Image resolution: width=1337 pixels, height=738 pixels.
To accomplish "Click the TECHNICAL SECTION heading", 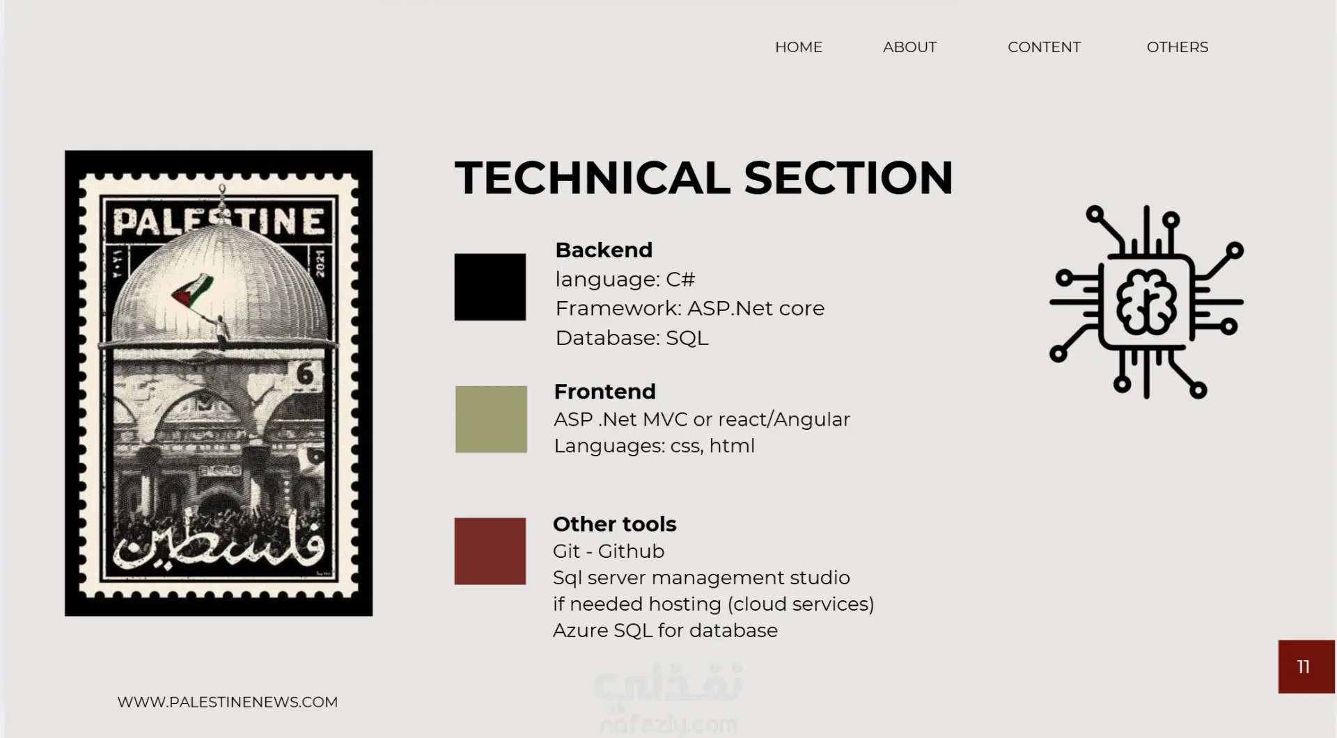I will click(x=703, y=178).
